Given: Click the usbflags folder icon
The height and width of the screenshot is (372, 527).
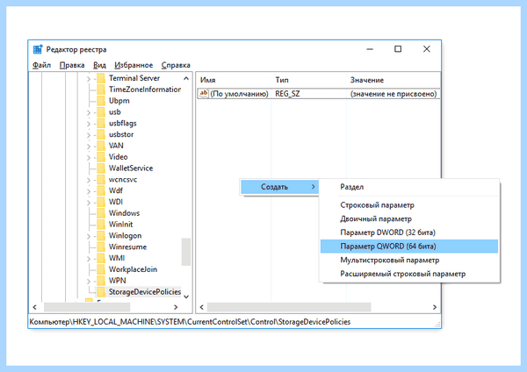Looking at the screenshot, I should [x=101, y=123].
